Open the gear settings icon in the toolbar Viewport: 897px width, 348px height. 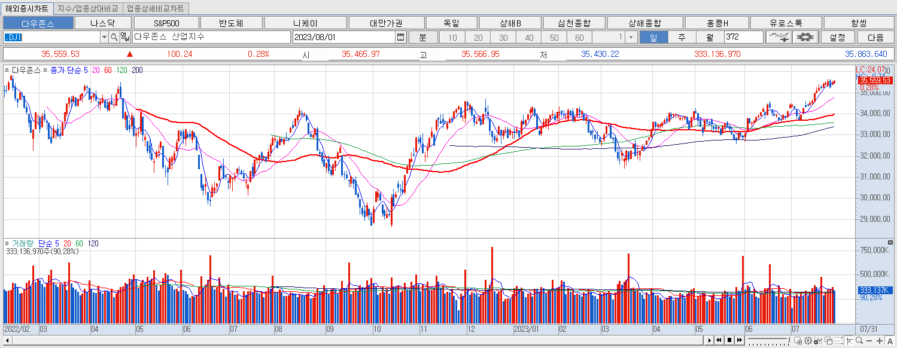pos(805,36)
